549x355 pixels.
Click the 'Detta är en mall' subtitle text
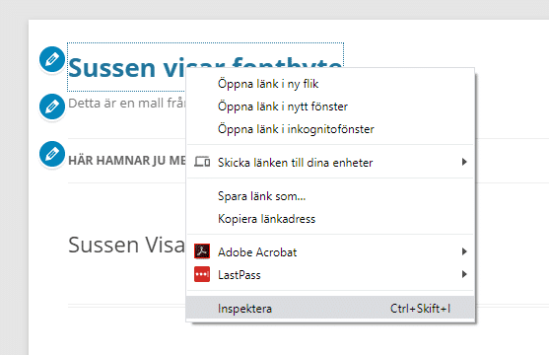[x=127, y=103]
